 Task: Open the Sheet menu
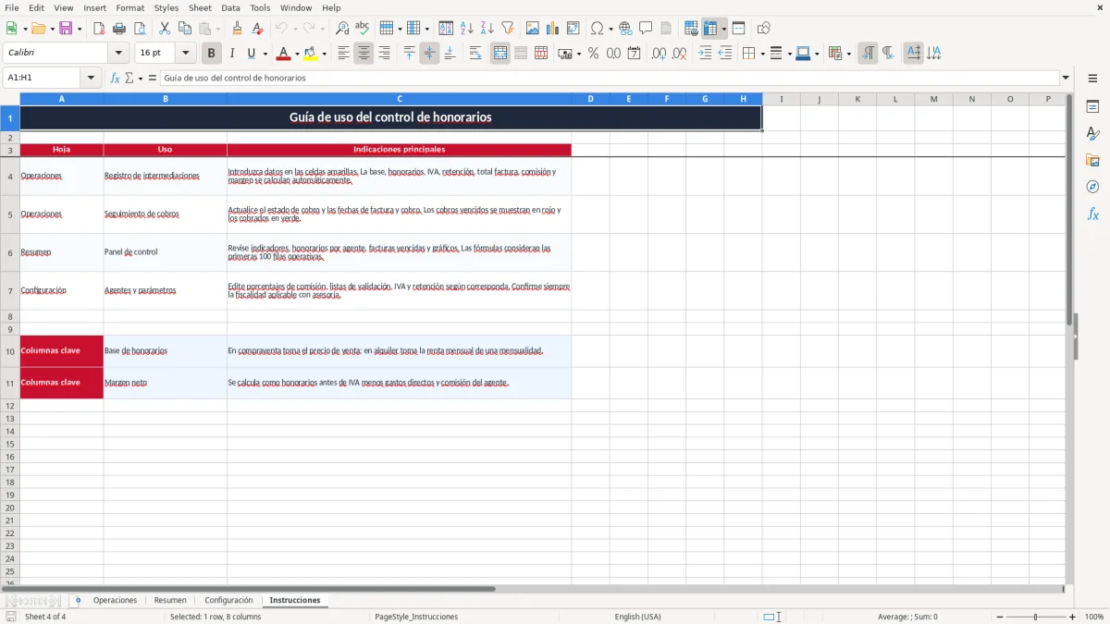(200, 7)
